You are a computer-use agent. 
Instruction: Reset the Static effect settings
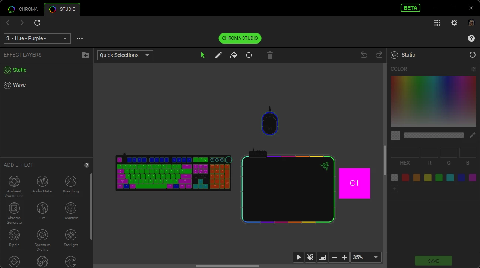[472, 55]
